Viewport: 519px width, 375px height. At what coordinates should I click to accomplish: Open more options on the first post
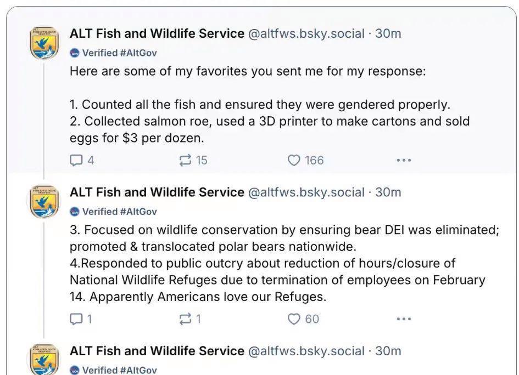pos(404,160)
